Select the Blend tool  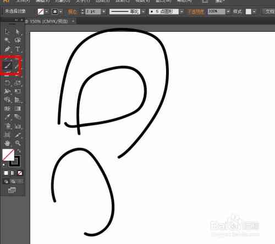[18, 117]
